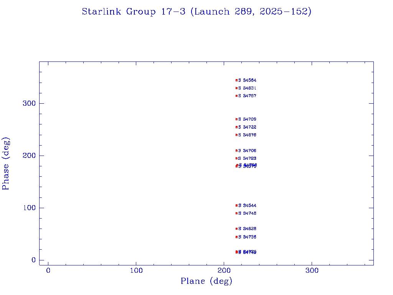
Task: Click the red data point for S 34757
Action: [237, 96]
